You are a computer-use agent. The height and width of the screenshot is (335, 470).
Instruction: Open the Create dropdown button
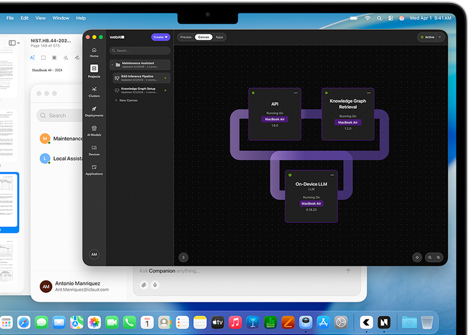(x=160, y=37)
